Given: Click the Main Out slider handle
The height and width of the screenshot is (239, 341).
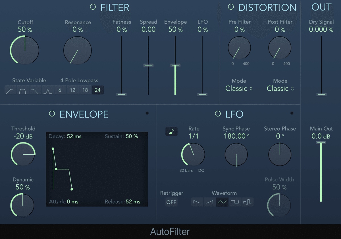Looking at the screenshot, I should click(321, 142).
